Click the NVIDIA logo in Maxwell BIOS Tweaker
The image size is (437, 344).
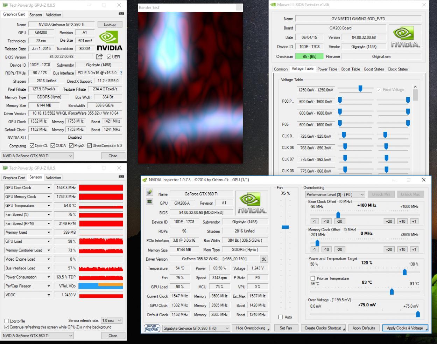click(x=405, y=38)
